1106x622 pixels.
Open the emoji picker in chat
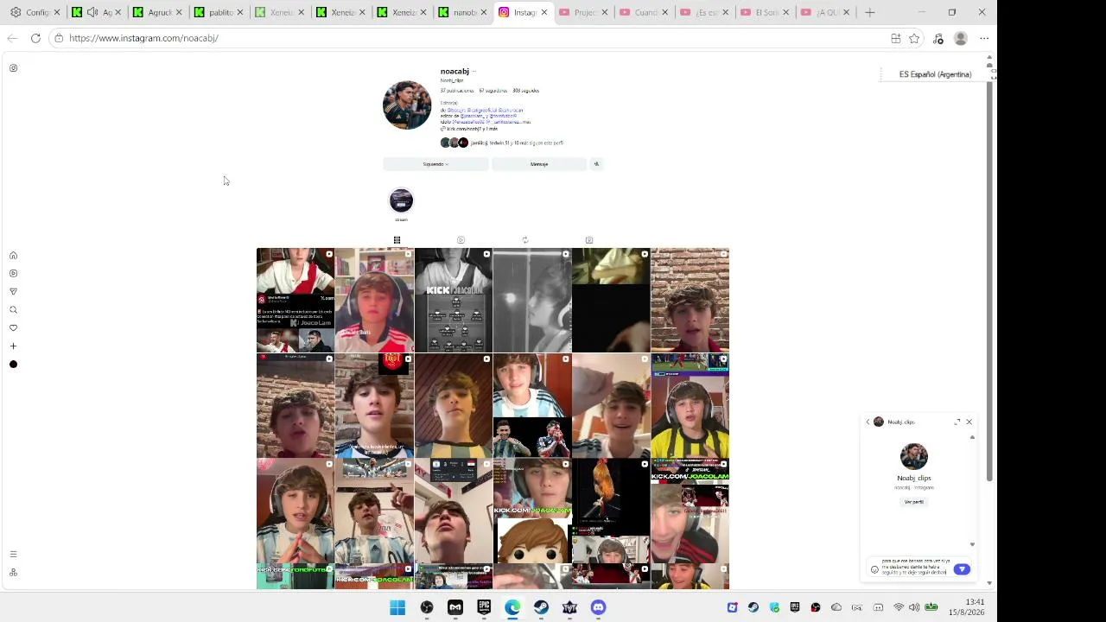(x=874, y=569)
